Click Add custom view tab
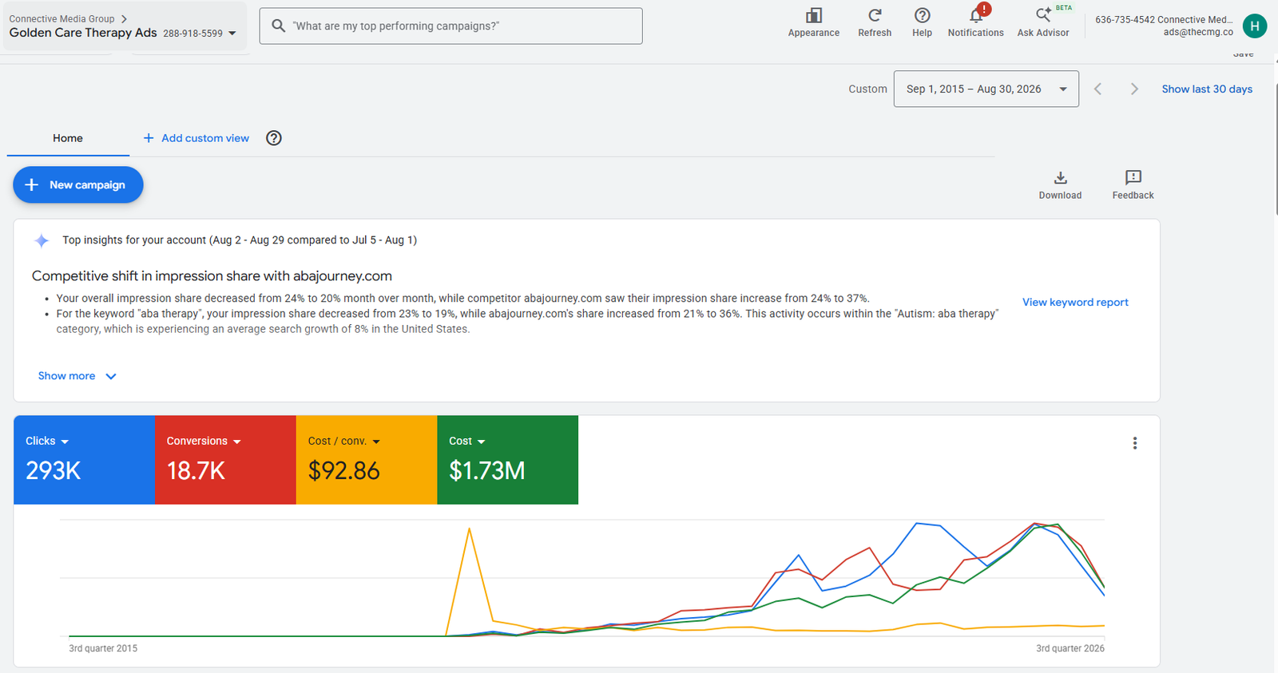This screenshot has height=673, width=1278. tap(196, 138)
